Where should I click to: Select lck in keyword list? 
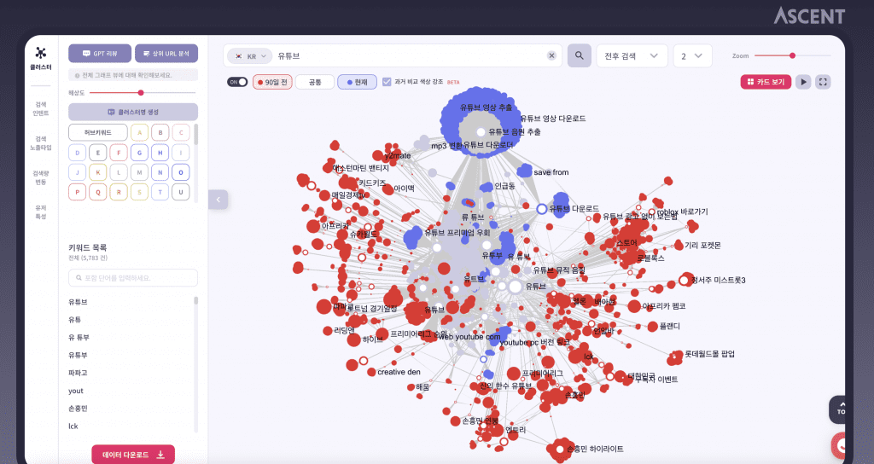(73, 426)
